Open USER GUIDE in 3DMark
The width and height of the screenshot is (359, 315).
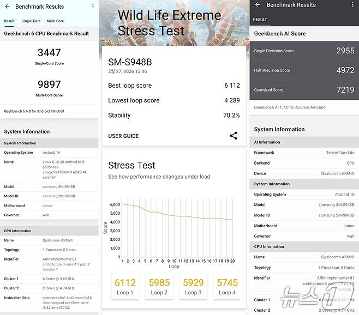pos(123,136)
